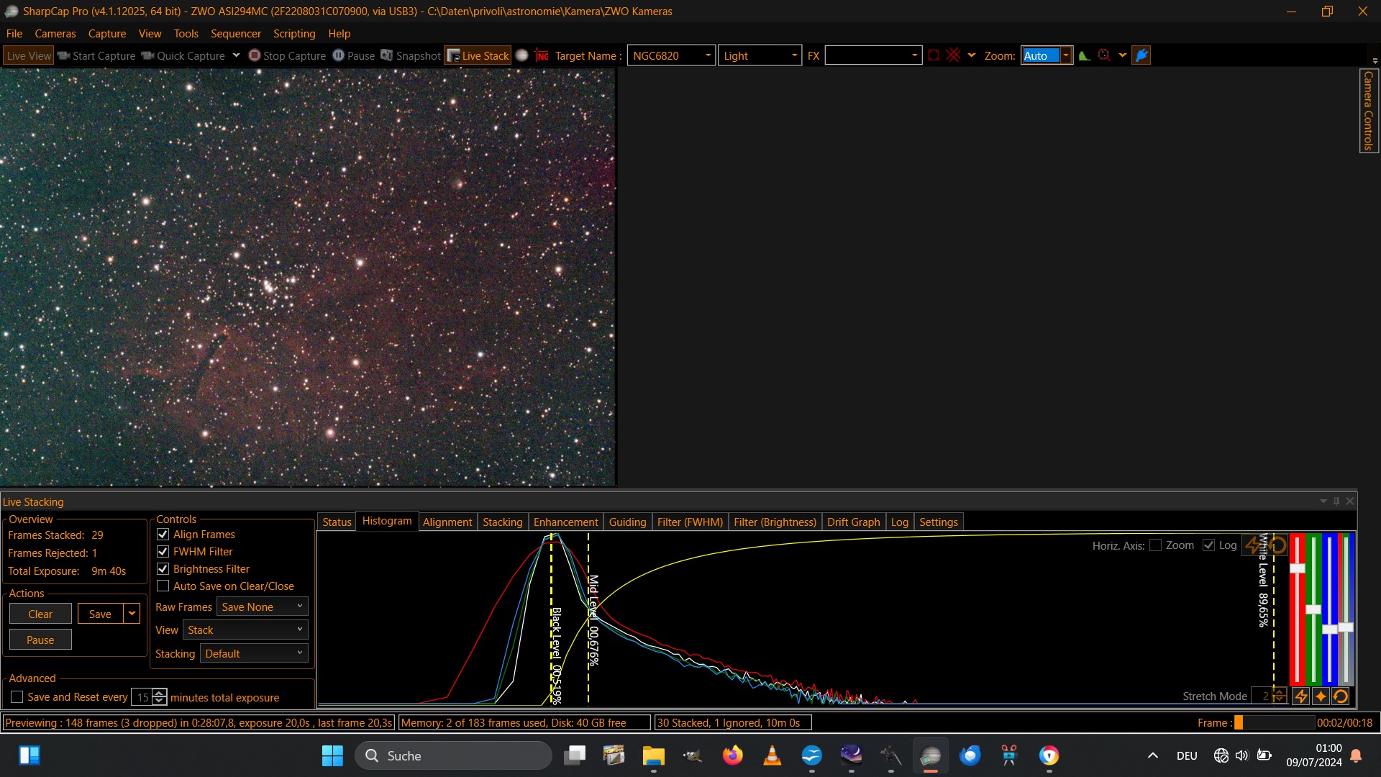Click the Live Stack toolbar button
Viewport: 1381px width, 777px height.
pos(478,55)
